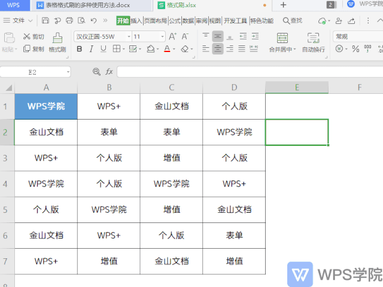Switch to 数据 ribbon tab
383x287 pixels.
click(x=189, y=21)
